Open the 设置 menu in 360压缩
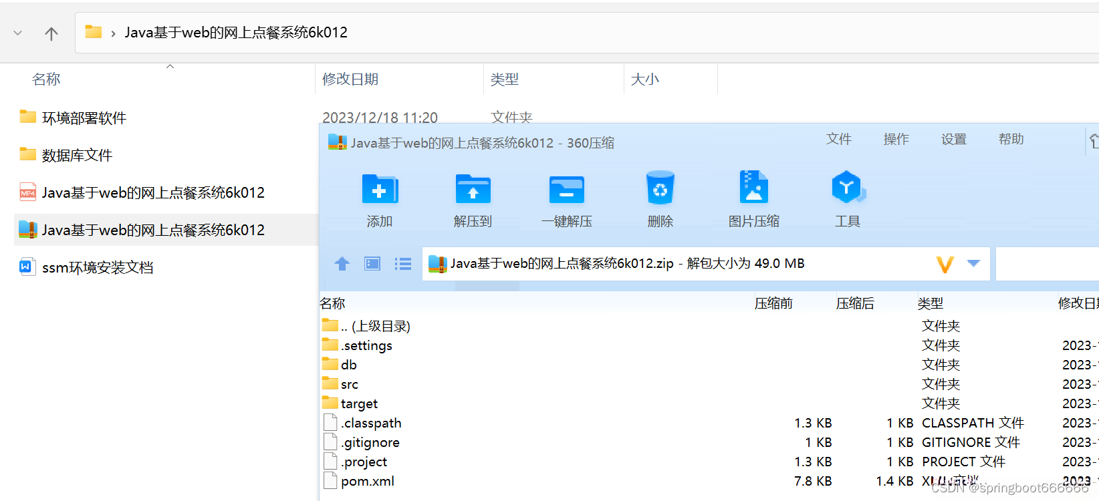The width and height of the screenshot is (1099, 501). click(953, 139)
